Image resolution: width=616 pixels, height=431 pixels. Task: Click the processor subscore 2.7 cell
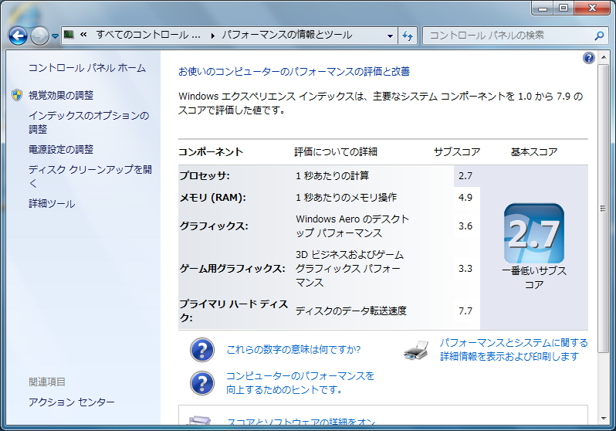coord(465,176)
